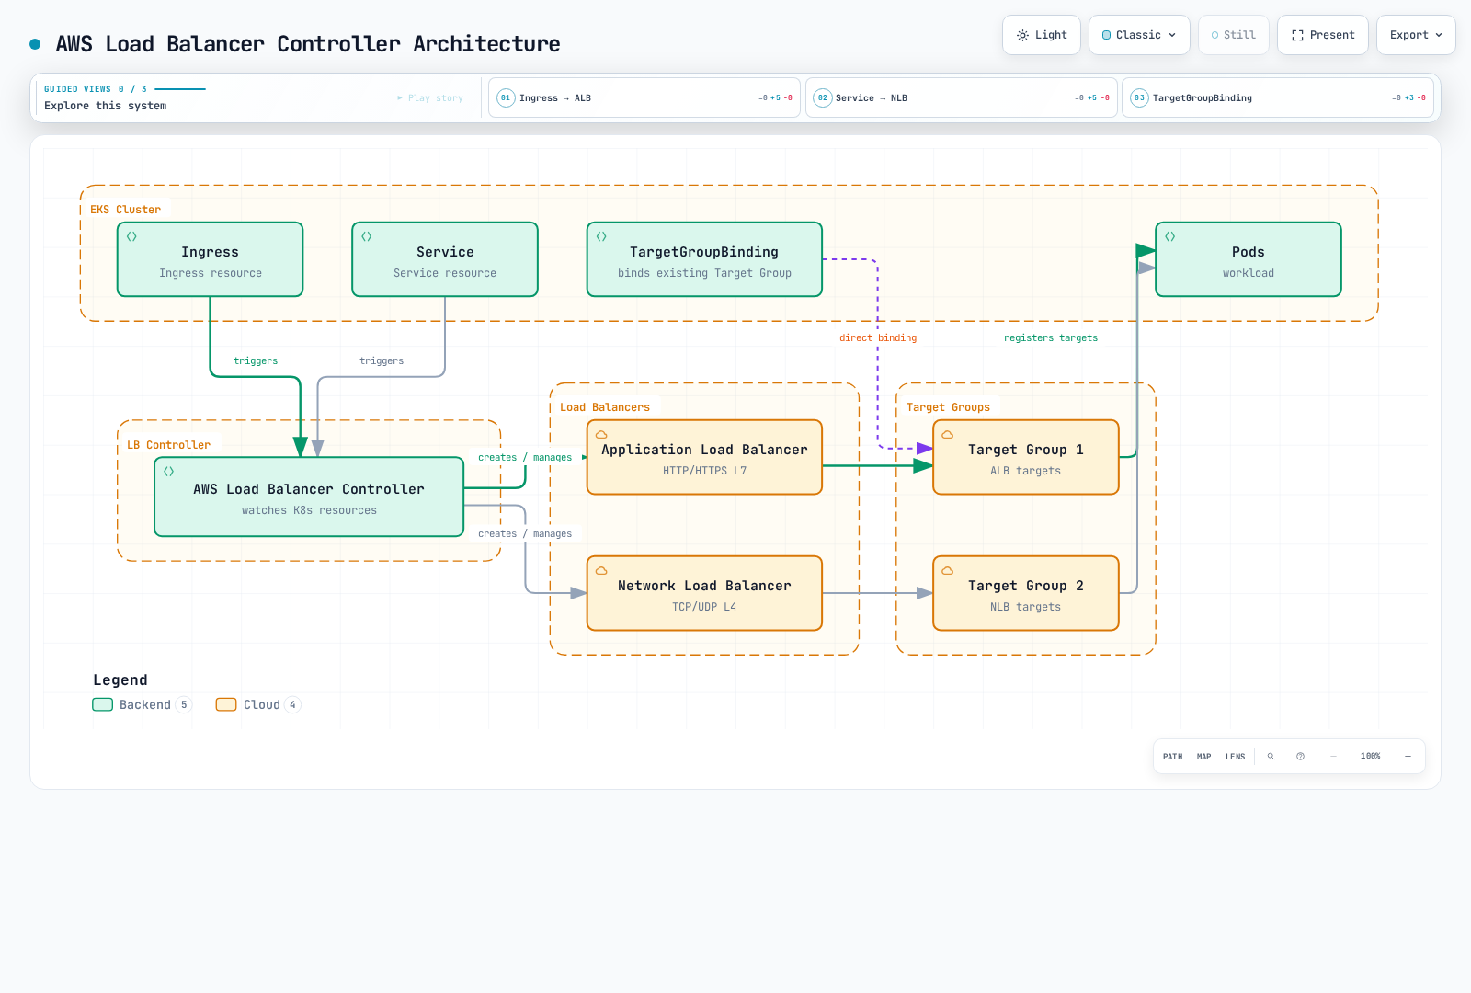Select the Pods workload node
This screenshot has width=1471, height=993.
point(1249,259)
